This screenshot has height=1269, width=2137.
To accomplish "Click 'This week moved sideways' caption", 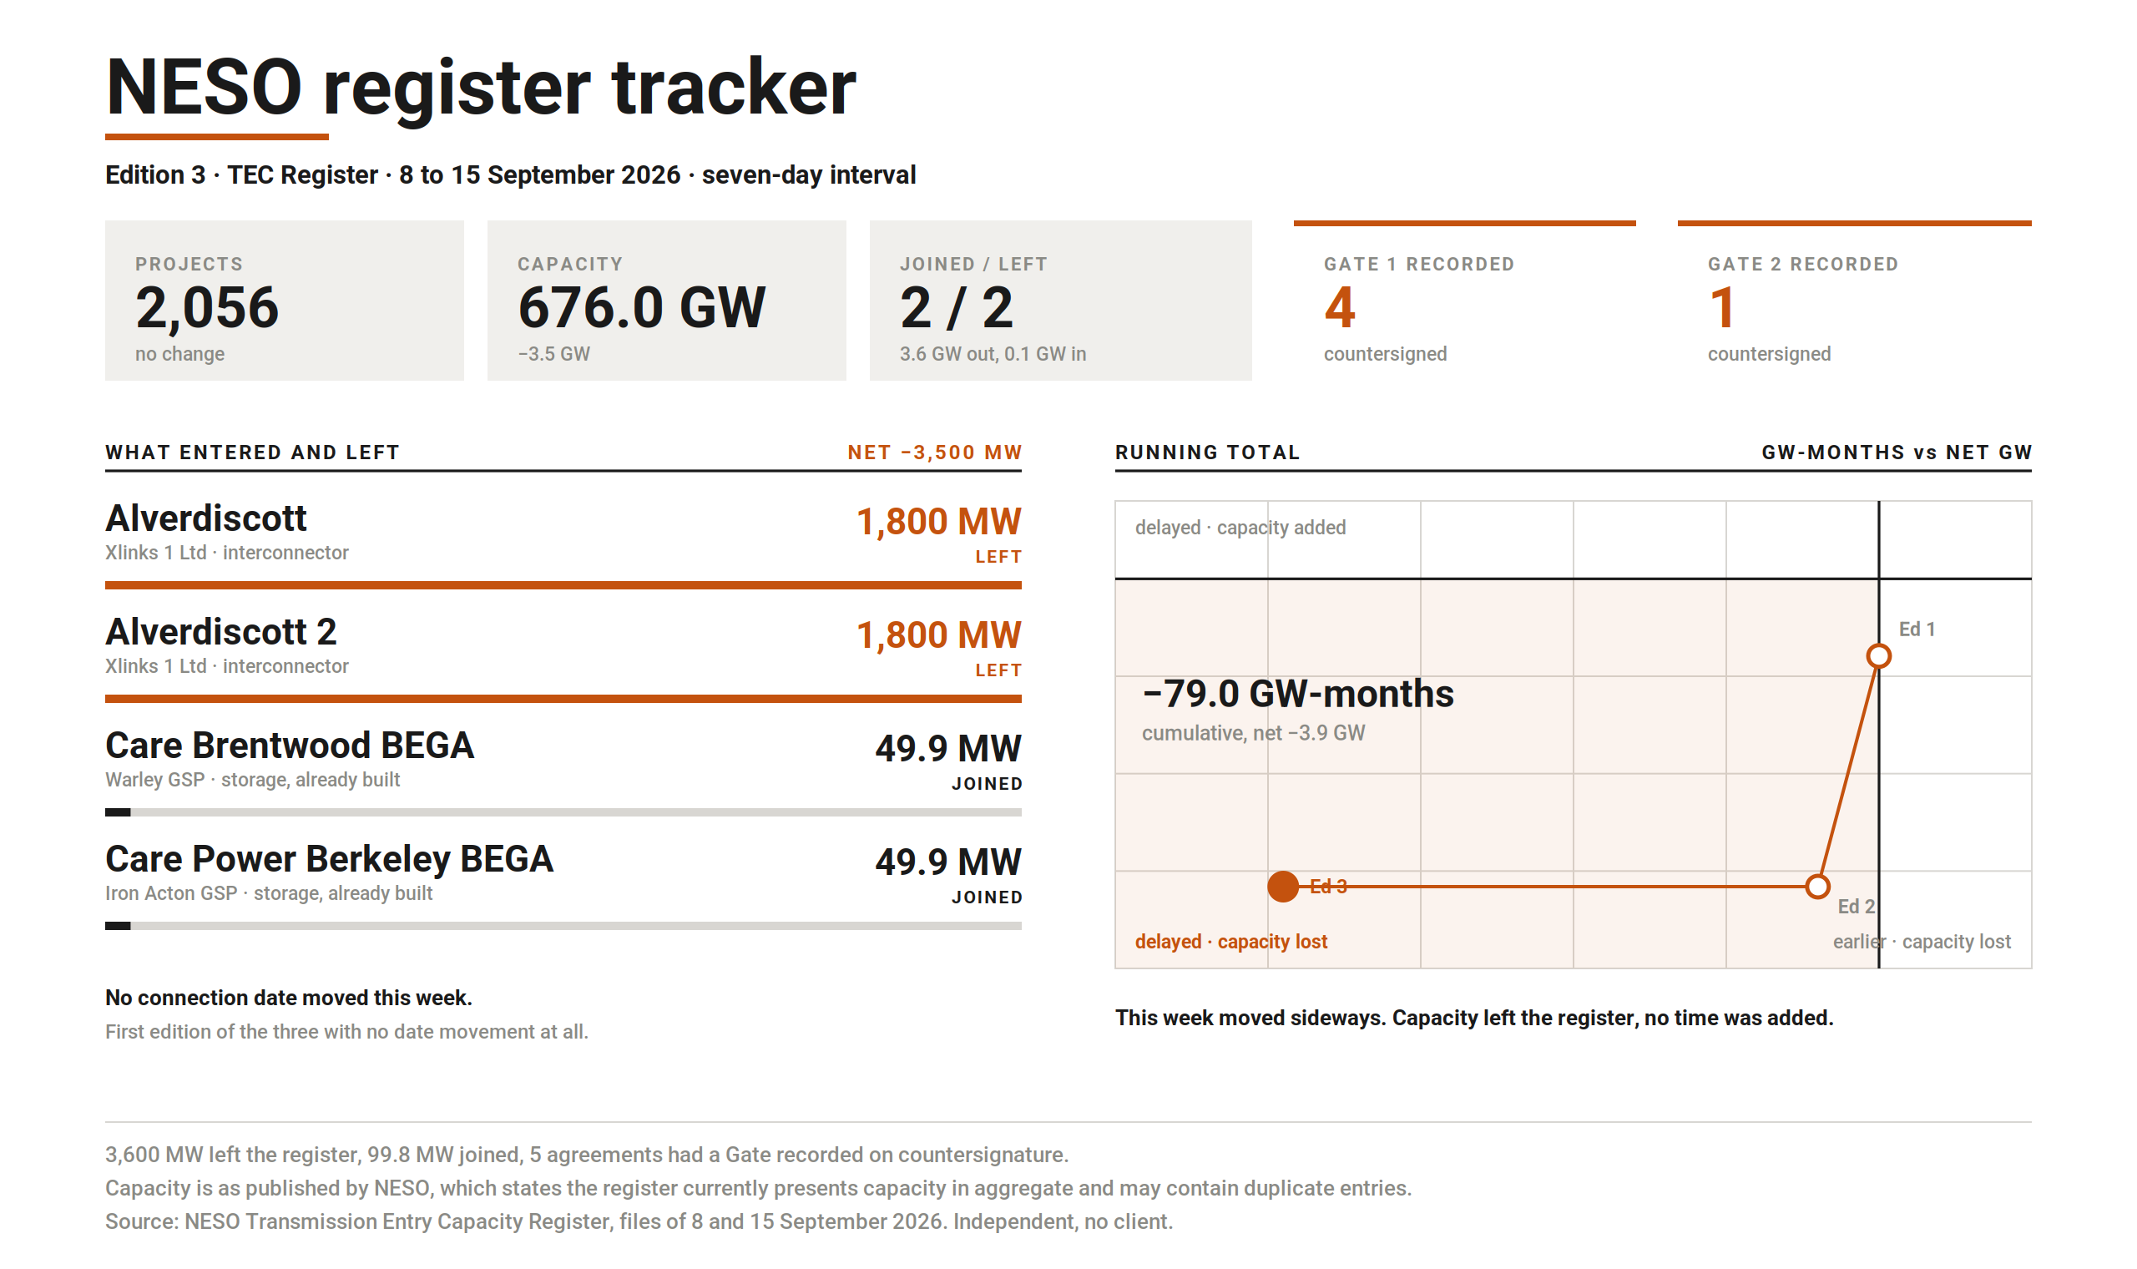I will 1474,1019.
